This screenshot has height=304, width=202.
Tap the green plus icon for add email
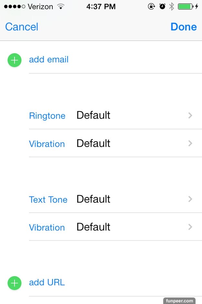coord(15,60)
